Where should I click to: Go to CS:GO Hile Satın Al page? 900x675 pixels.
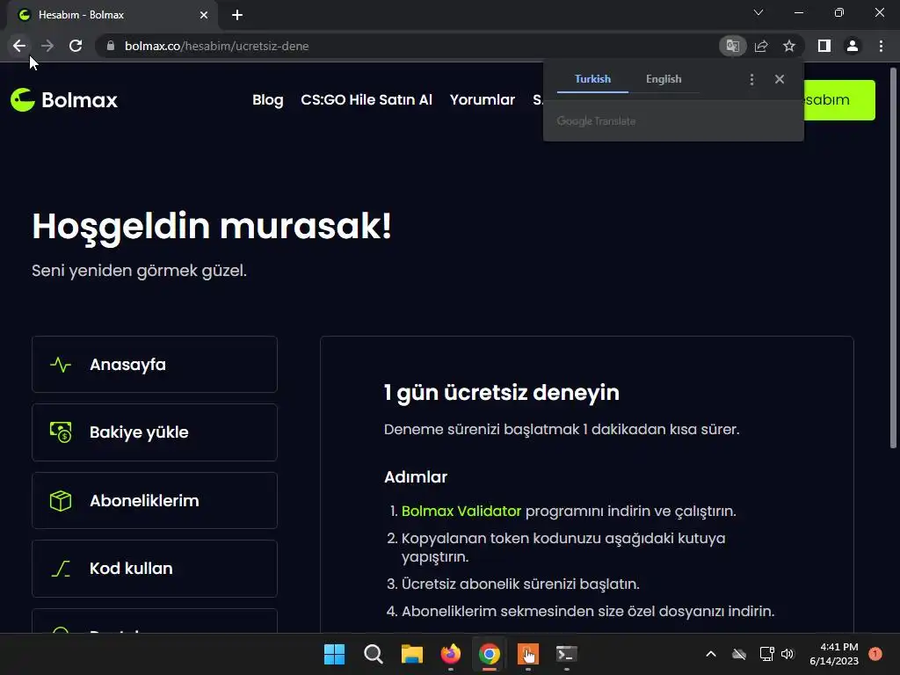[367, 100]
